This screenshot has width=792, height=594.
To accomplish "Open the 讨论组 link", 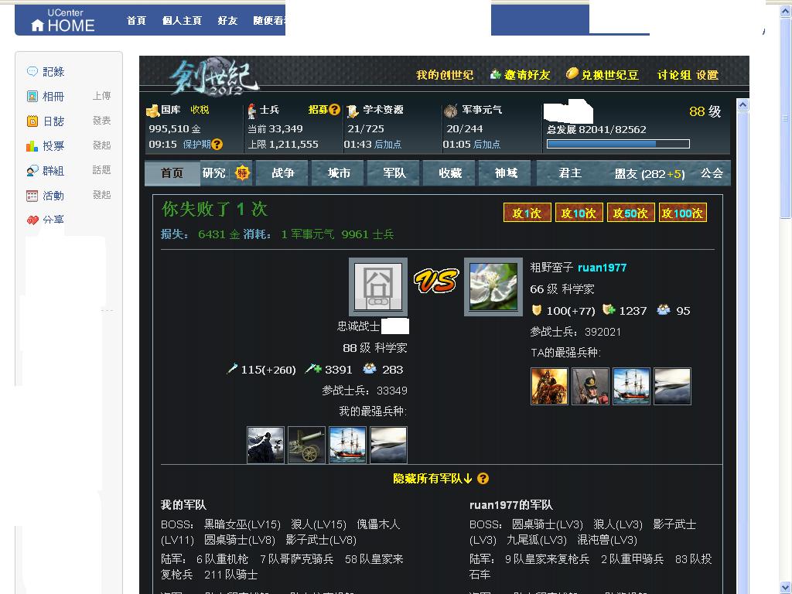I will pos(674,75).
